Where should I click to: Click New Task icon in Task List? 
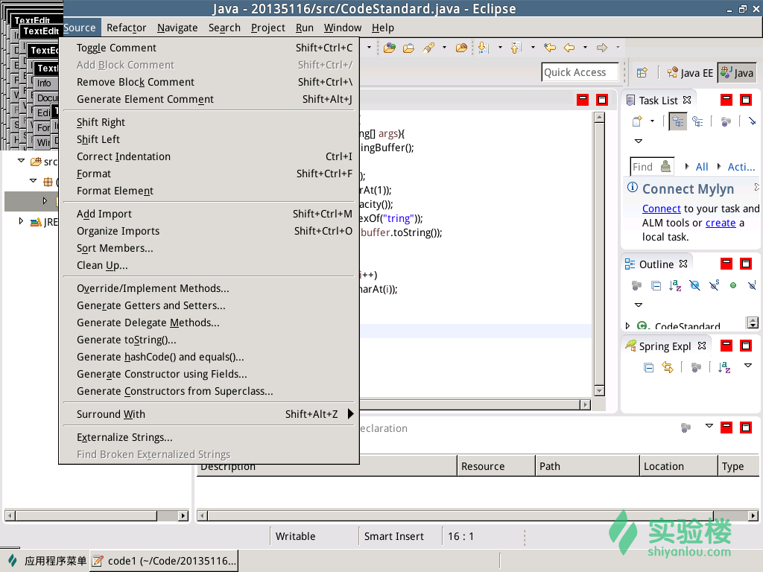(637, 121)
